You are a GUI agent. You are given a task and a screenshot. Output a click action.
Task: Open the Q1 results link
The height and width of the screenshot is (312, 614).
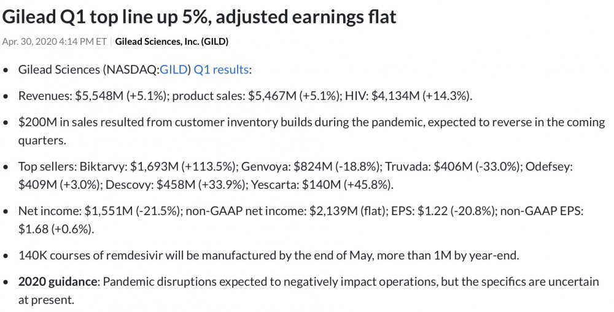[221, 70]
